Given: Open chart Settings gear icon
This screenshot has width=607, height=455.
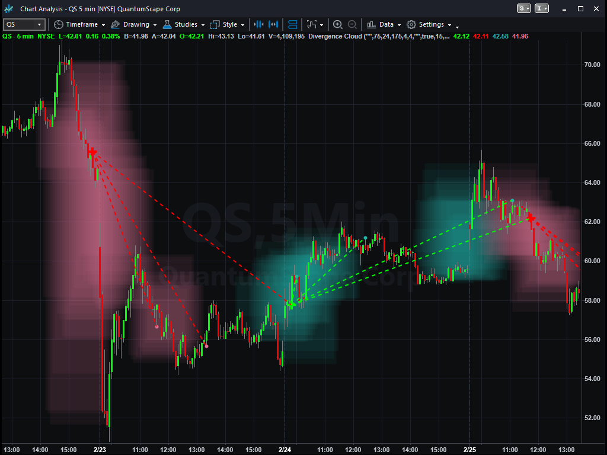Looking at the screenshot, I should [411, 24].
